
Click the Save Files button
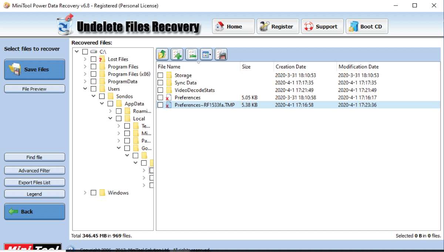coord(34,69)
